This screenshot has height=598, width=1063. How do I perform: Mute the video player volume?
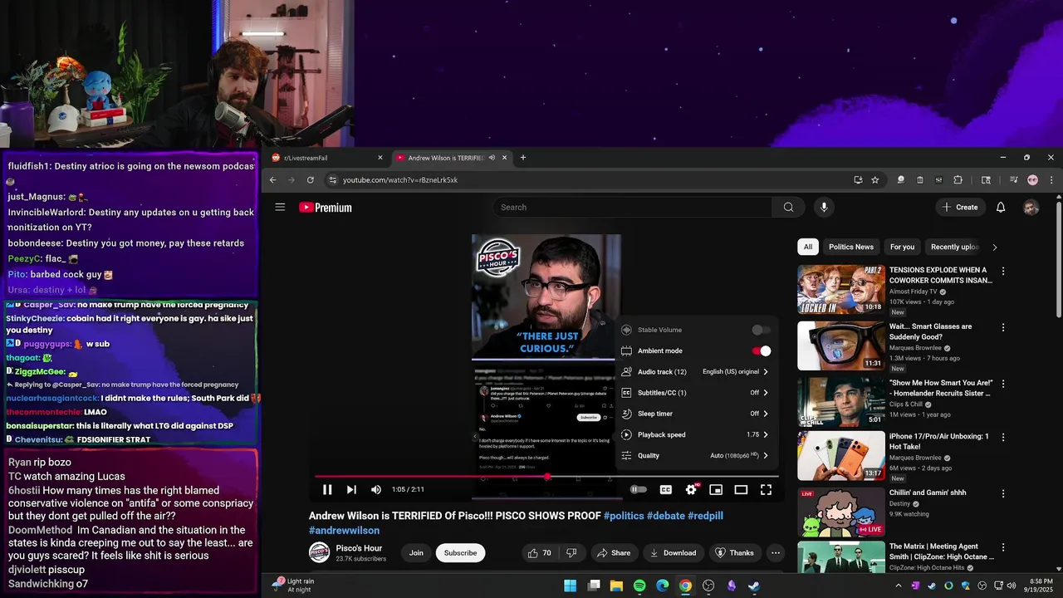tap(376, 490)
